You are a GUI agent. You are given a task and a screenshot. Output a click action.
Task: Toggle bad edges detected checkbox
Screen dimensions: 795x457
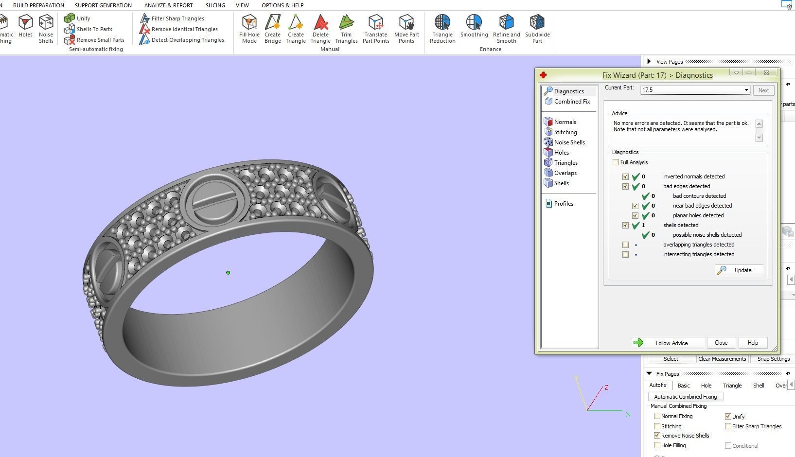pyautogui.click(x=626, y=186)
